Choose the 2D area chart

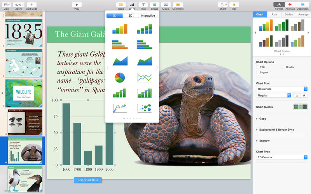point(120,61)
